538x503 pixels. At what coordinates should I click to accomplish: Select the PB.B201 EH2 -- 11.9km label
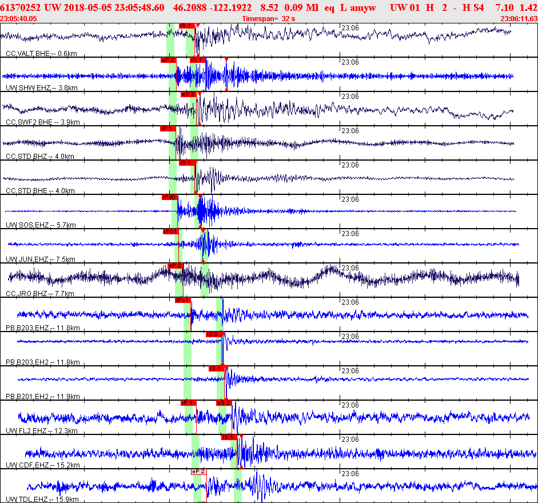click(43, 397)
